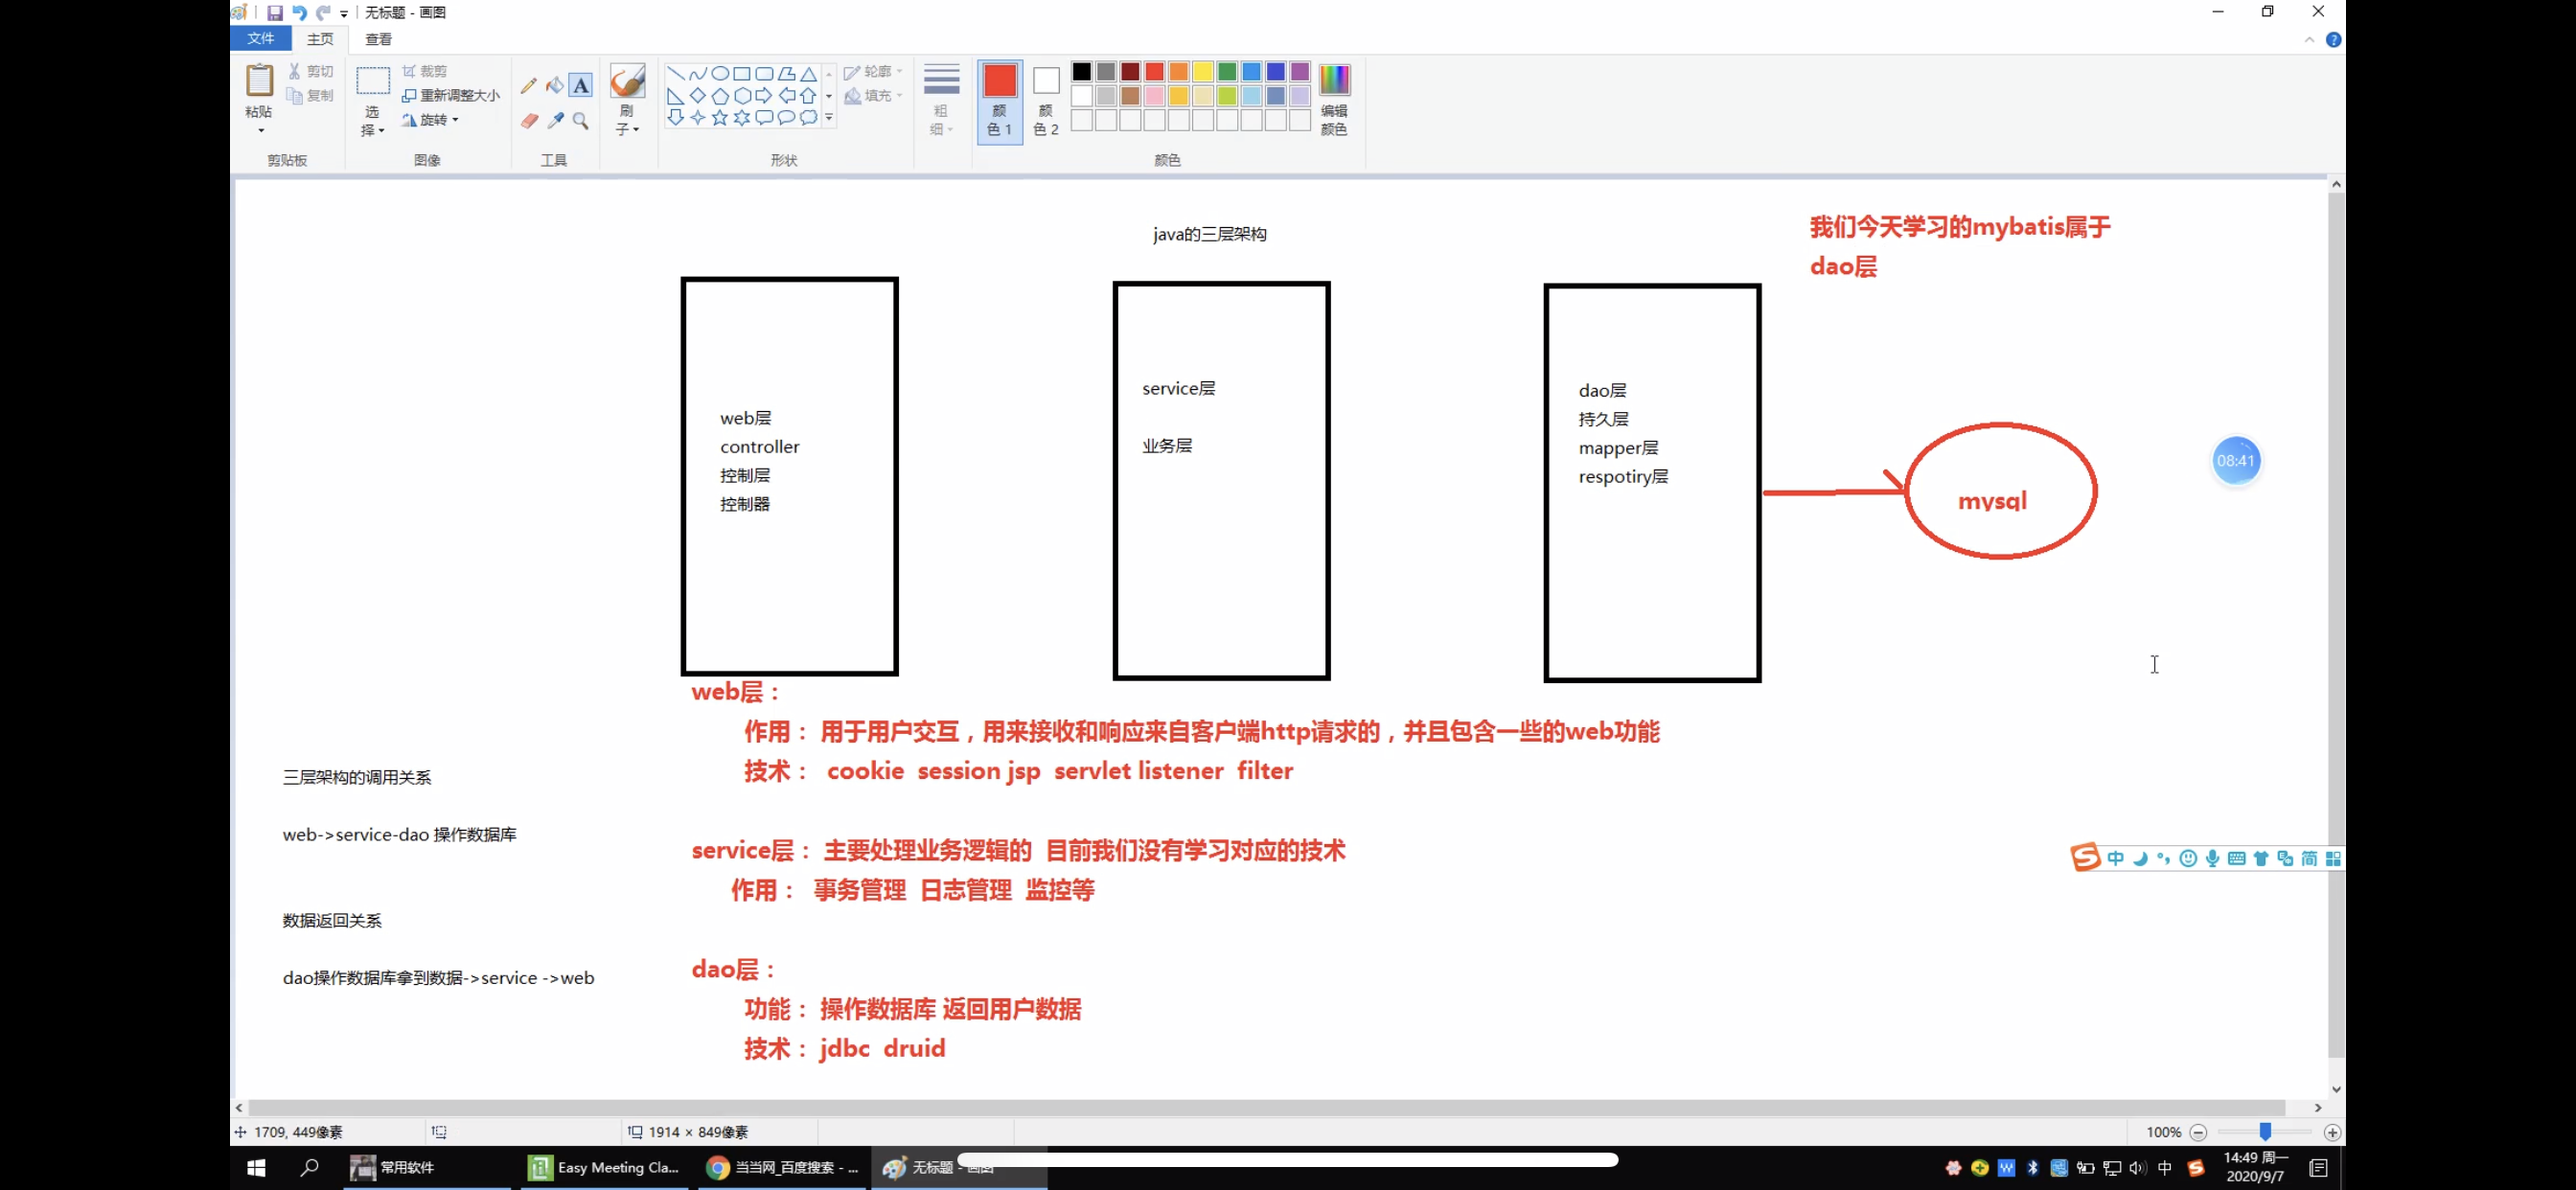Click the Brushes (刷子) tool icon
The image size is (2576, 1190).
[627, 81]
